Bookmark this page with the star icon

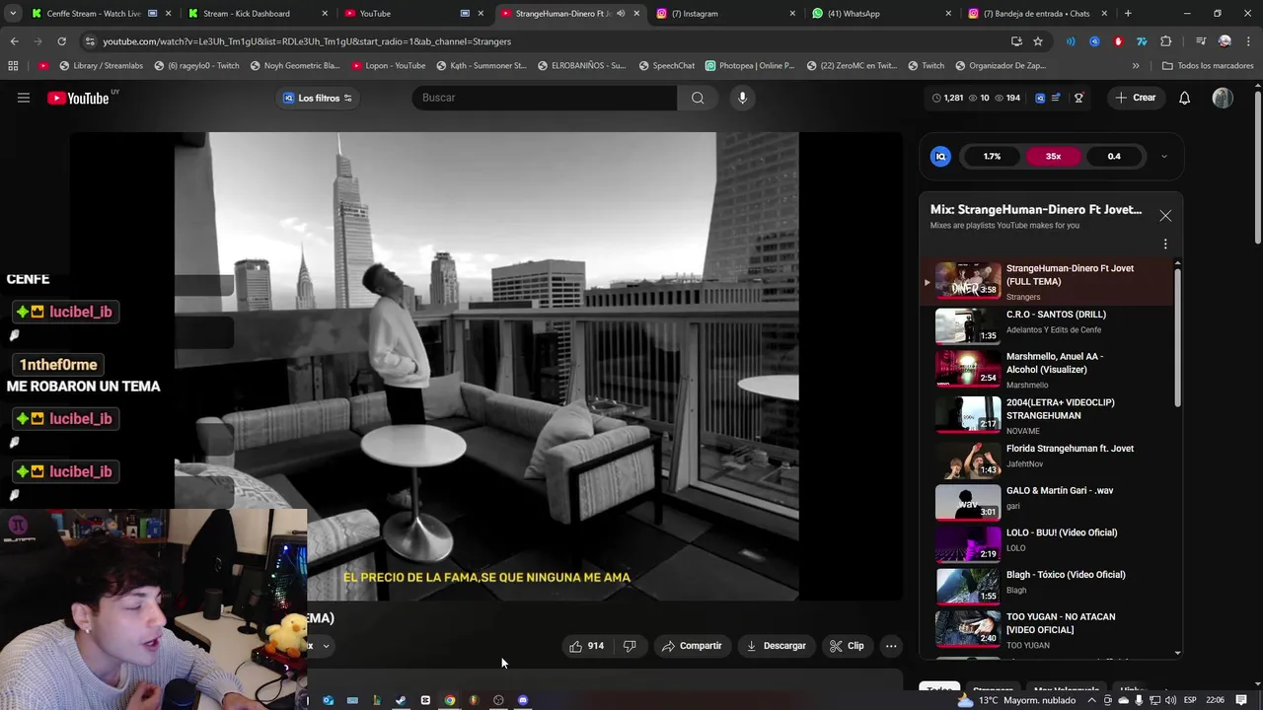pos(1038,41)
